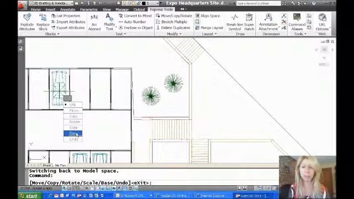Open the Parametric ribbon tab
Screen dimensions: 354x199
88,9
